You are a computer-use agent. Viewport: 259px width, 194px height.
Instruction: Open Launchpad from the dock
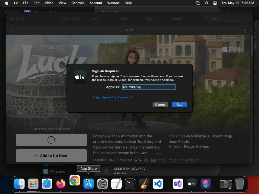[x=33, y=184]
